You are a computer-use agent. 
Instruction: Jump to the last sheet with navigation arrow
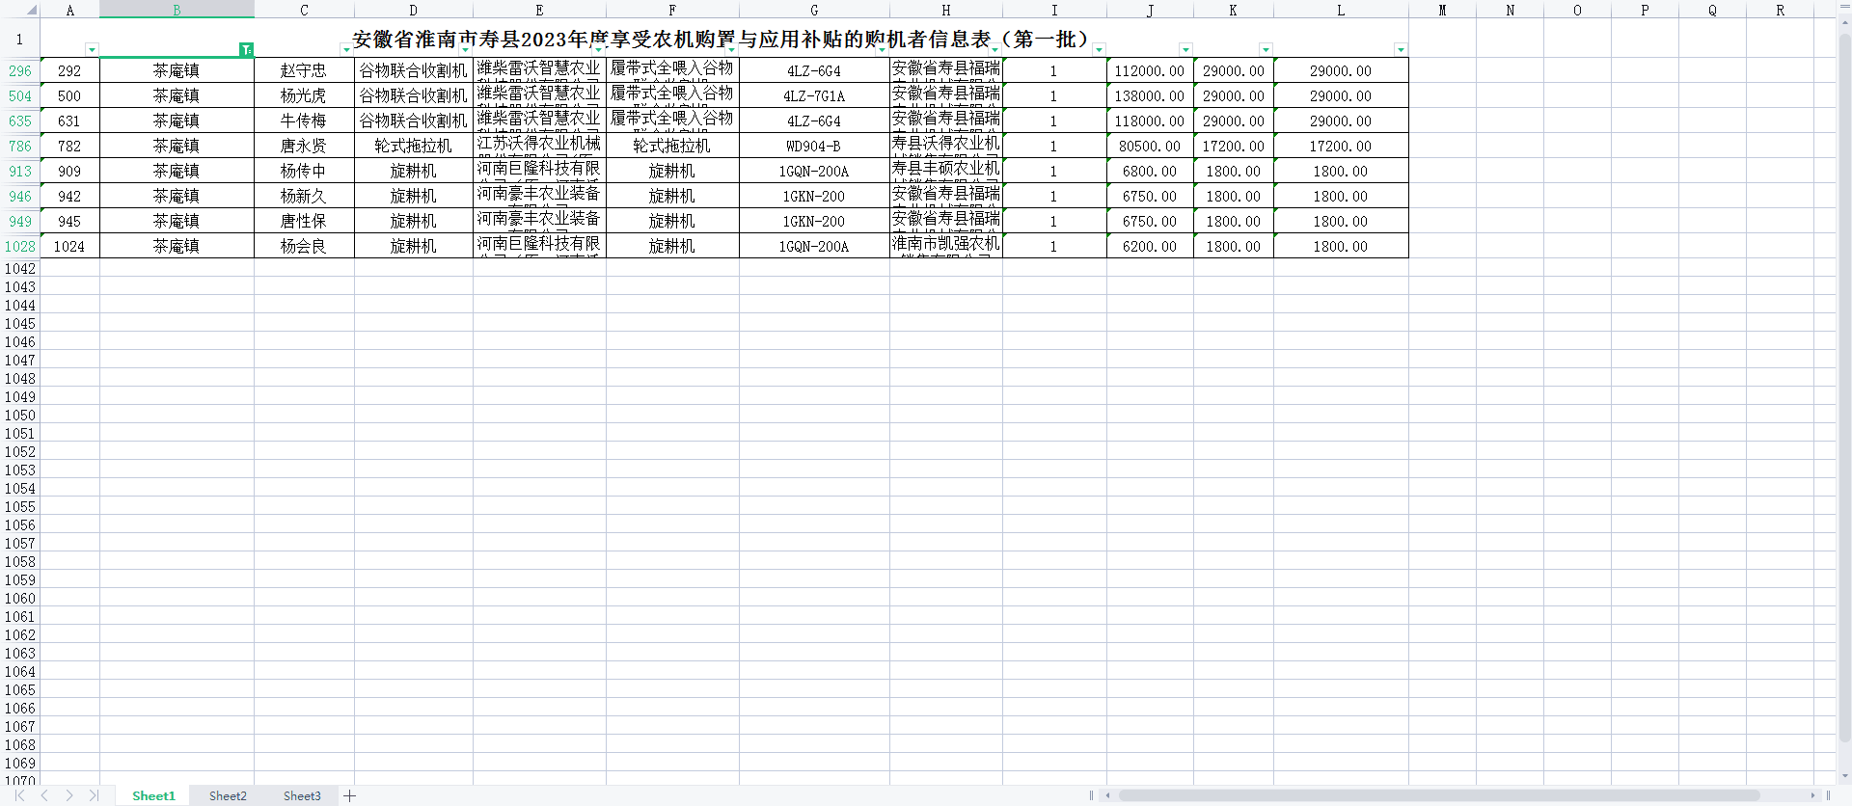(94, 795)
